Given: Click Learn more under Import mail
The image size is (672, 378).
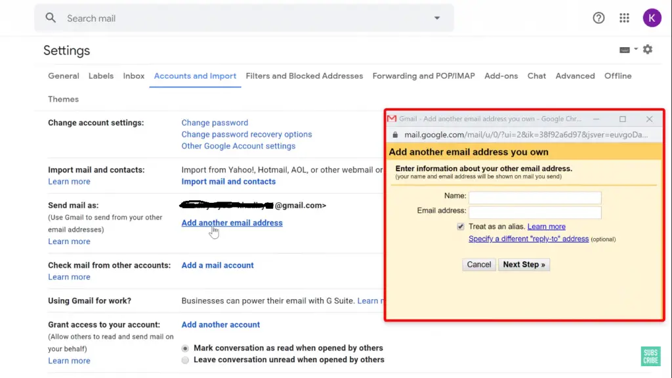Looking at the screenshot, I should point(69,181).
